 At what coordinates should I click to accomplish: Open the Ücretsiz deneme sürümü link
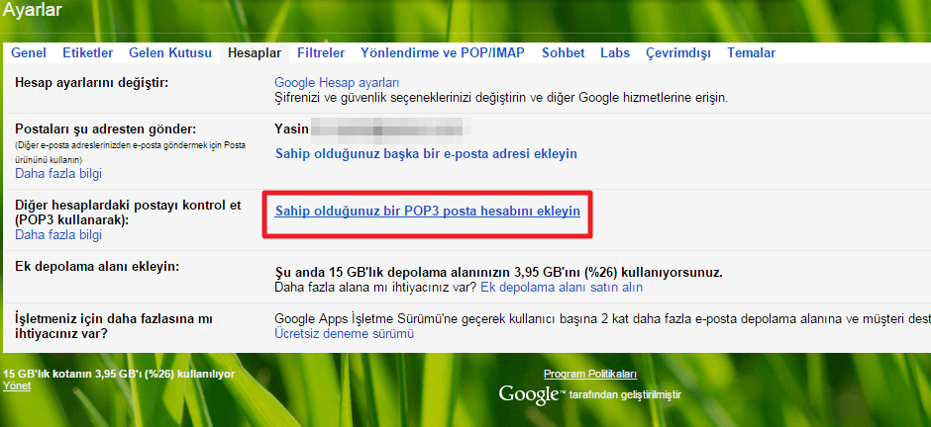click(345, 333)
